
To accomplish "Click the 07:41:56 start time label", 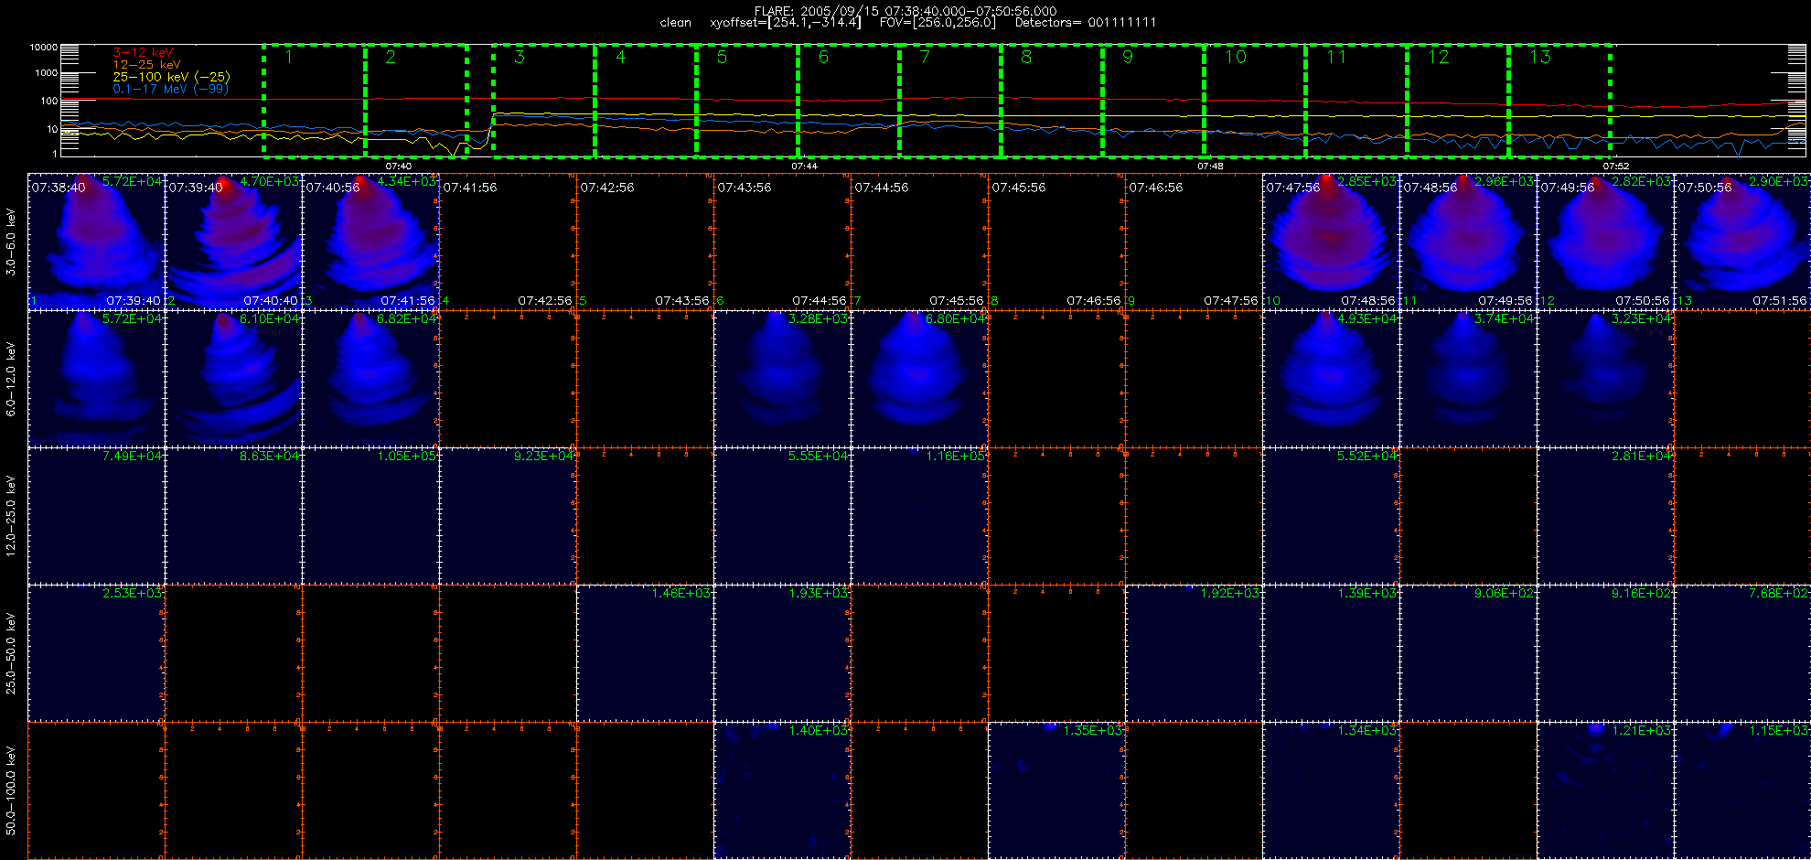I will point(469,188).
